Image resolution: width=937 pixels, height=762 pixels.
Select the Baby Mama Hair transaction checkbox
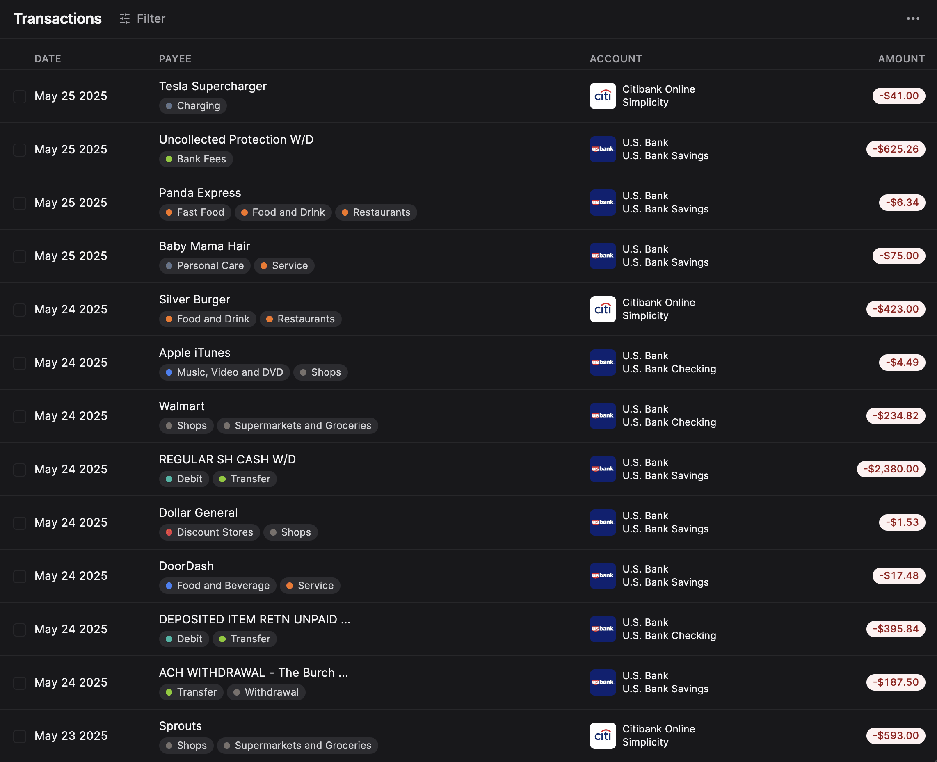click(20, 256)
